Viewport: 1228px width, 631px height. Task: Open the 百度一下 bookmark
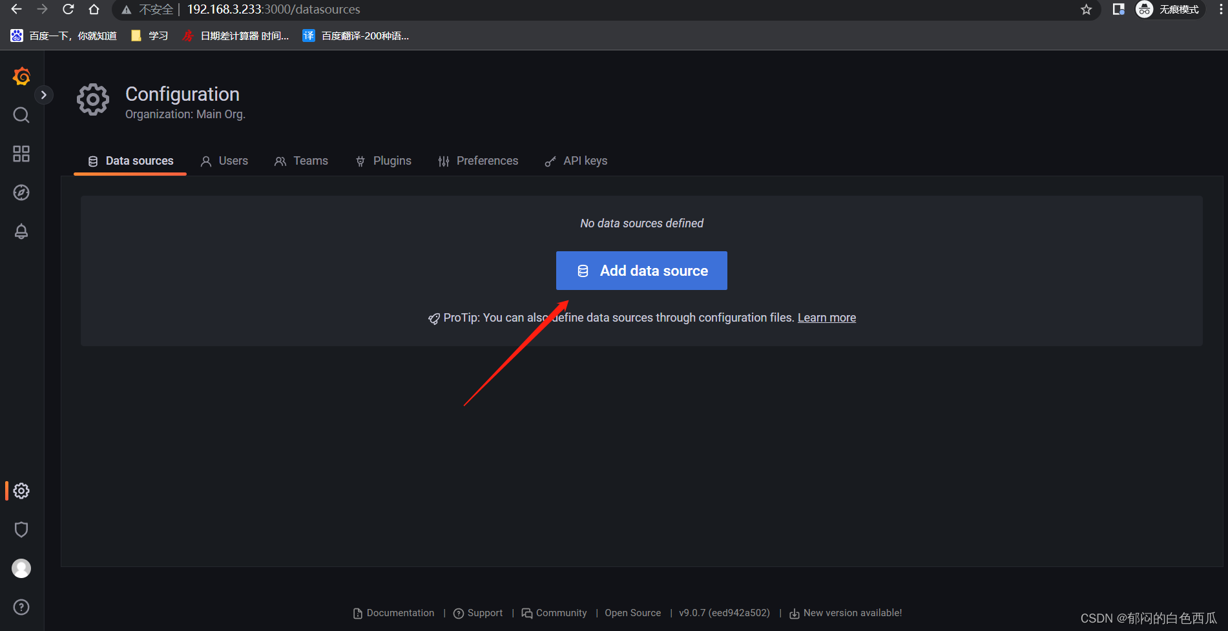pos(63,36)
